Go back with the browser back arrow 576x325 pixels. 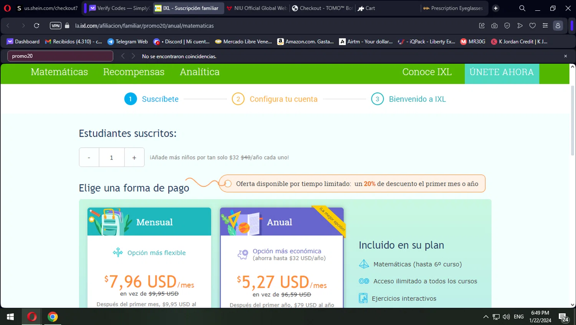pos(8,26)
